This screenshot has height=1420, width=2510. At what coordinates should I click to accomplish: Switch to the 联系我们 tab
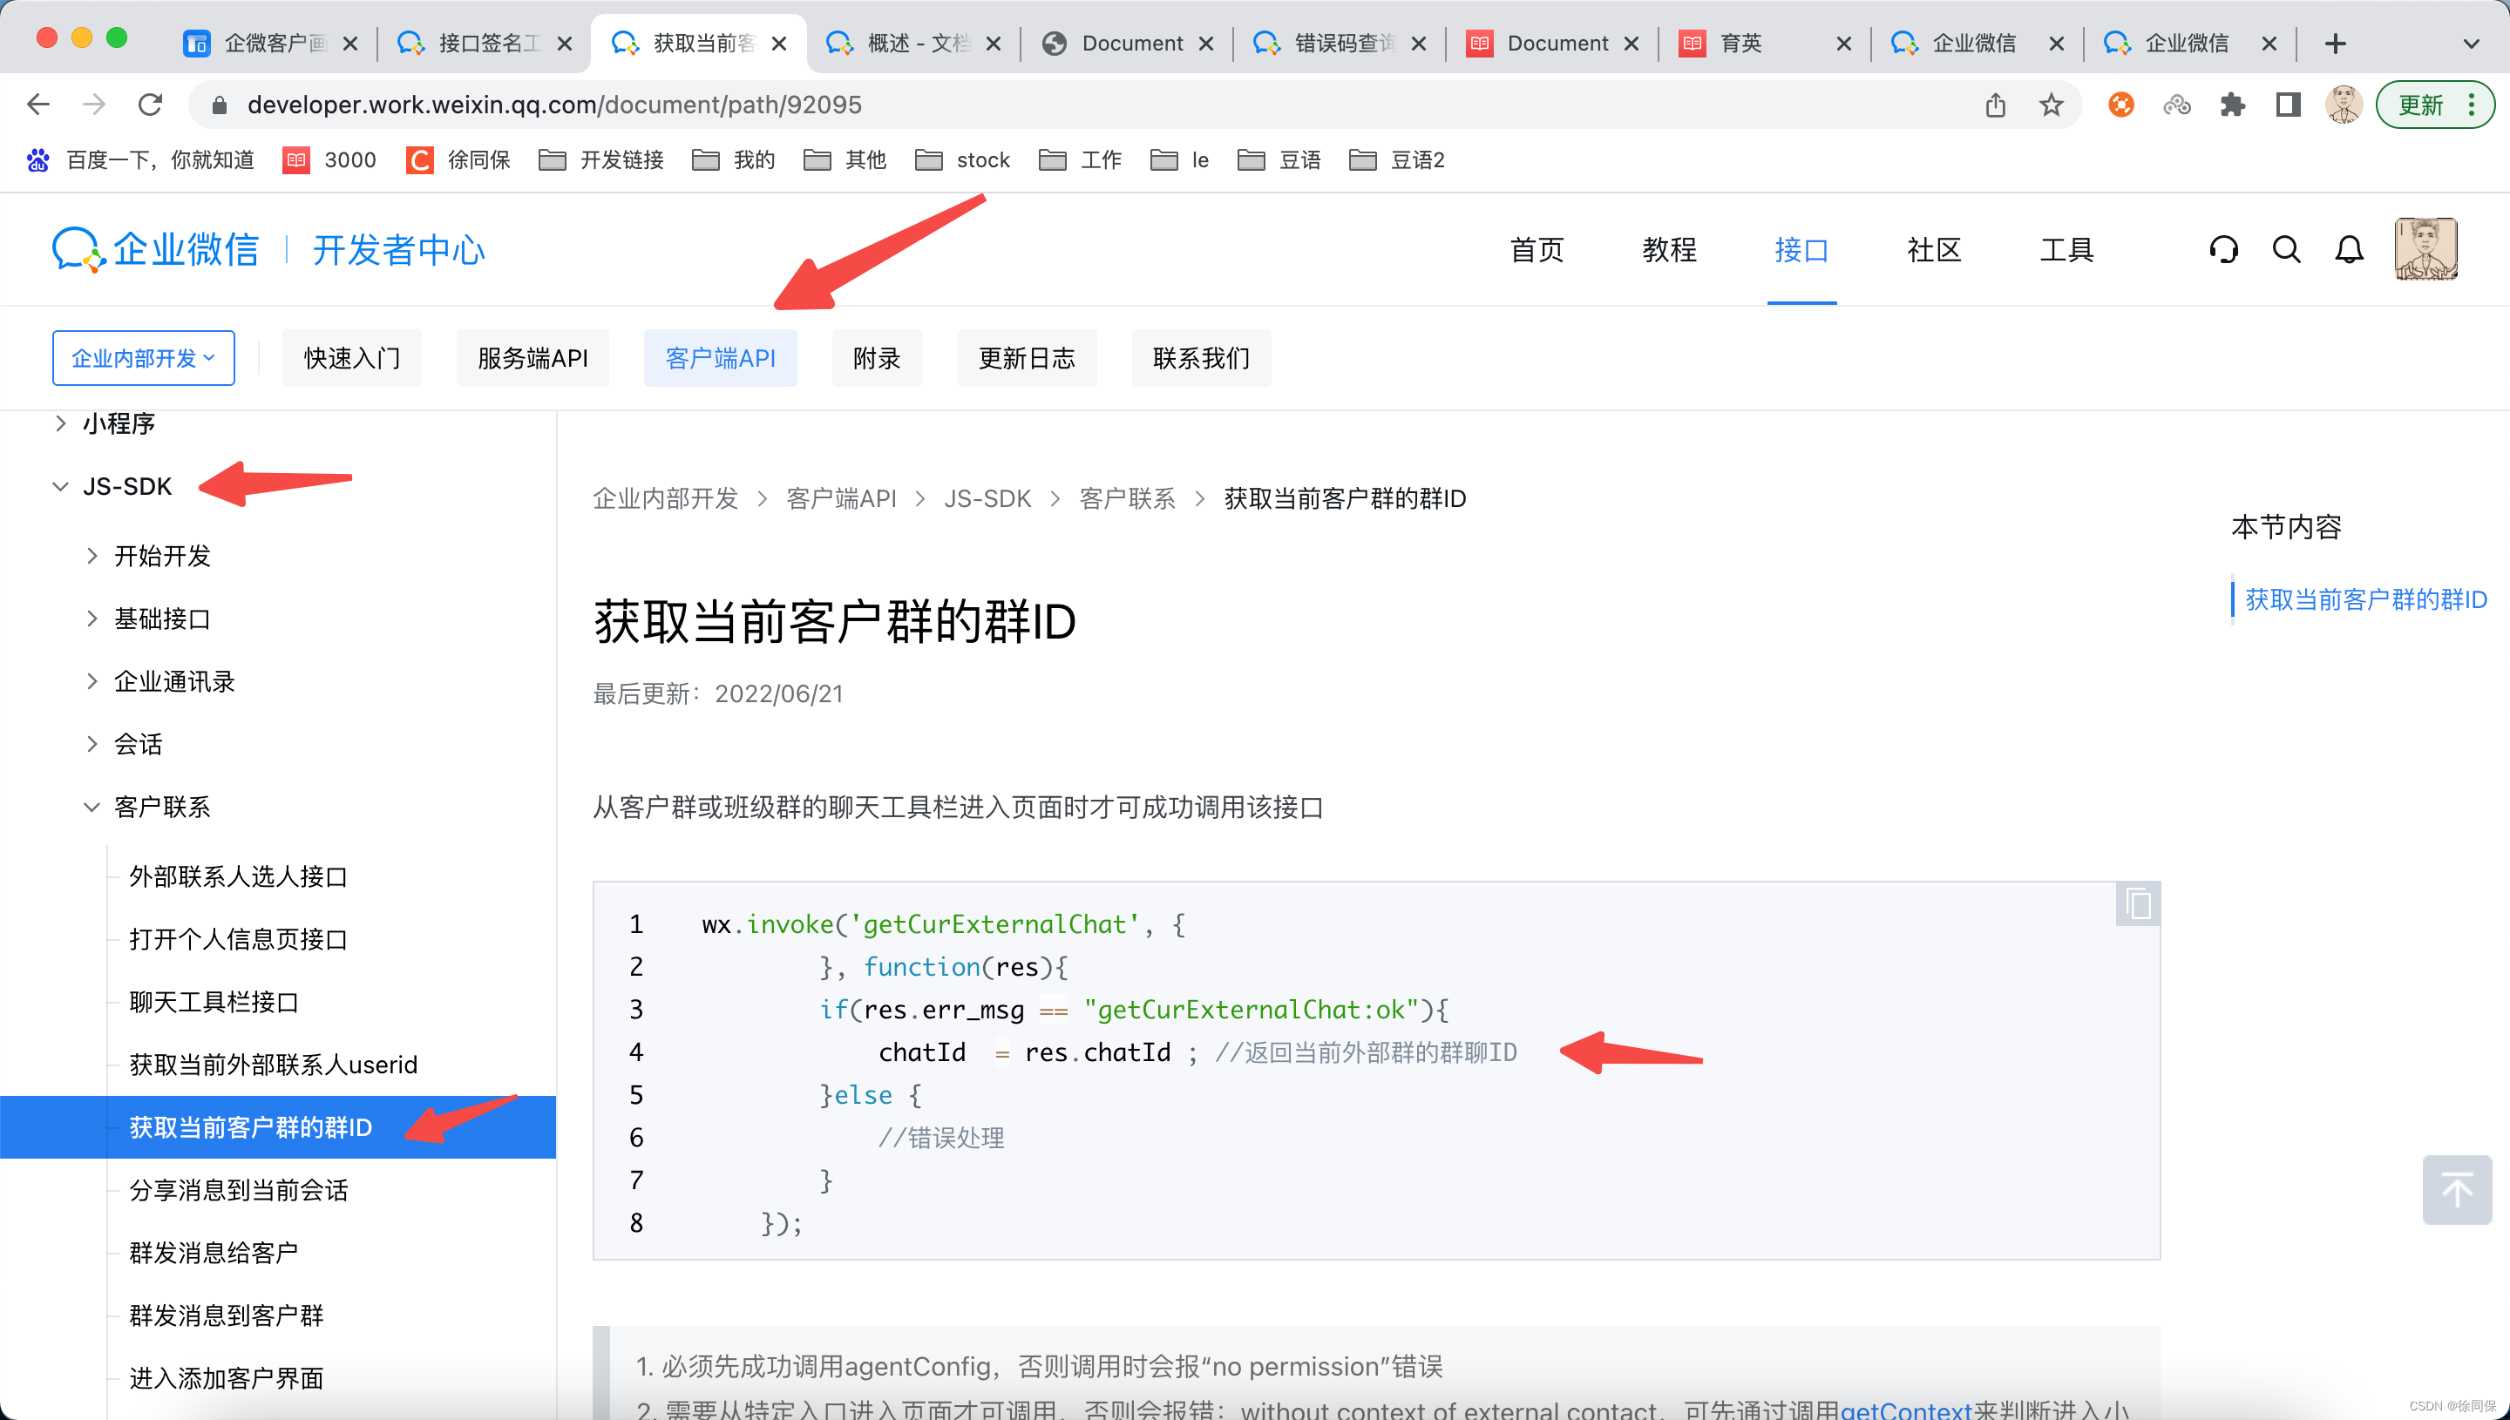pos(1201,358)
